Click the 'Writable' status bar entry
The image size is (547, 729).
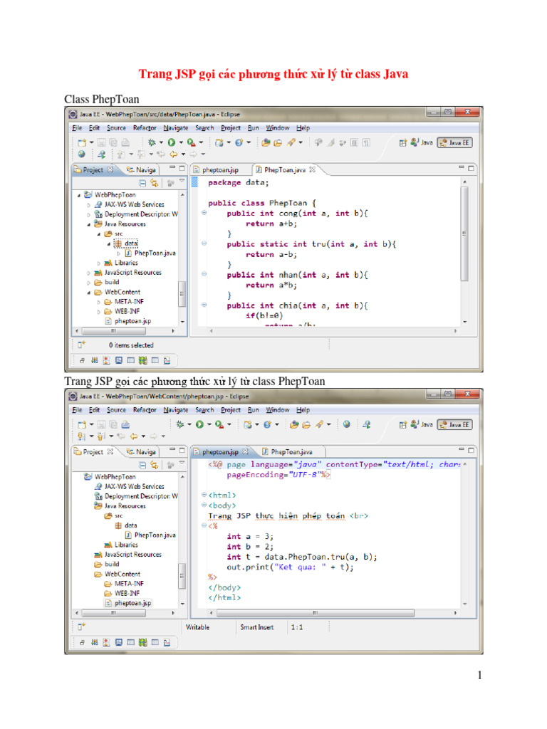click(198, 627)
